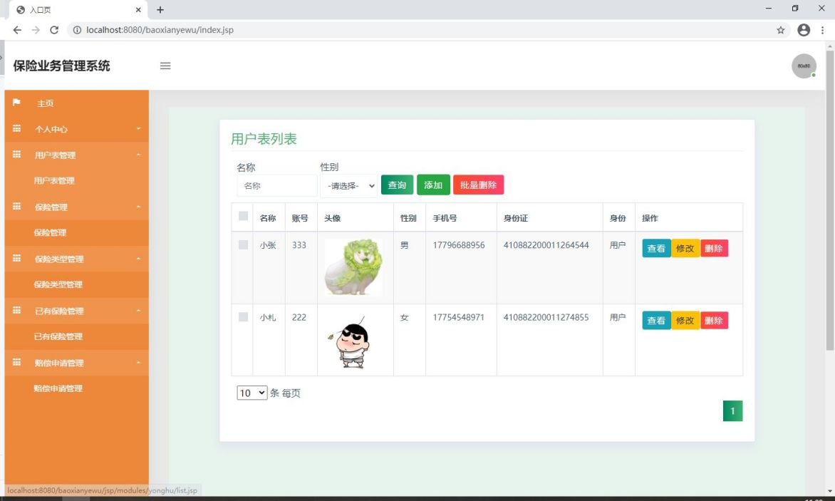835x501 pixels.
Task: Open the user avatar in header
Action: 804,66
